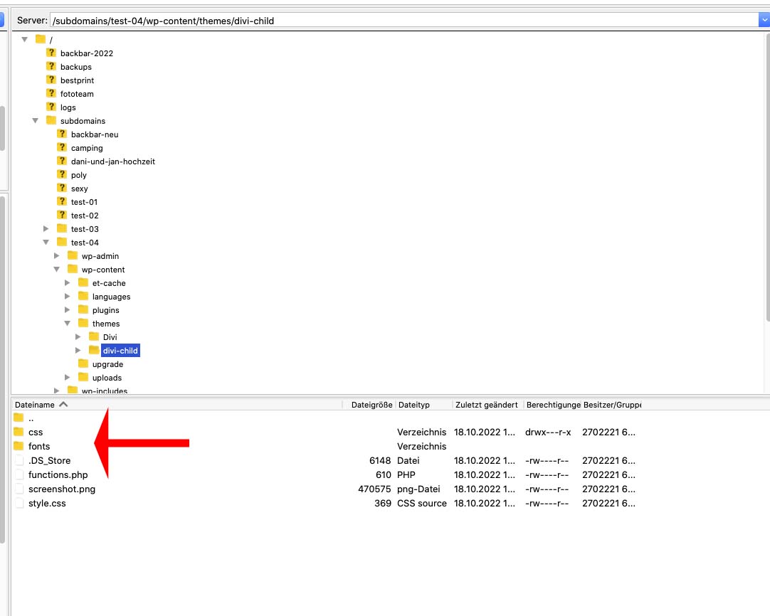This screenshot has height=616, width=770.
Task: Click the logs folder question mark icon
Action: [51, 107]
